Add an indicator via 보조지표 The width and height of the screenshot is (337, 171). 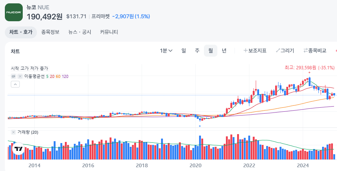(255, 51)
